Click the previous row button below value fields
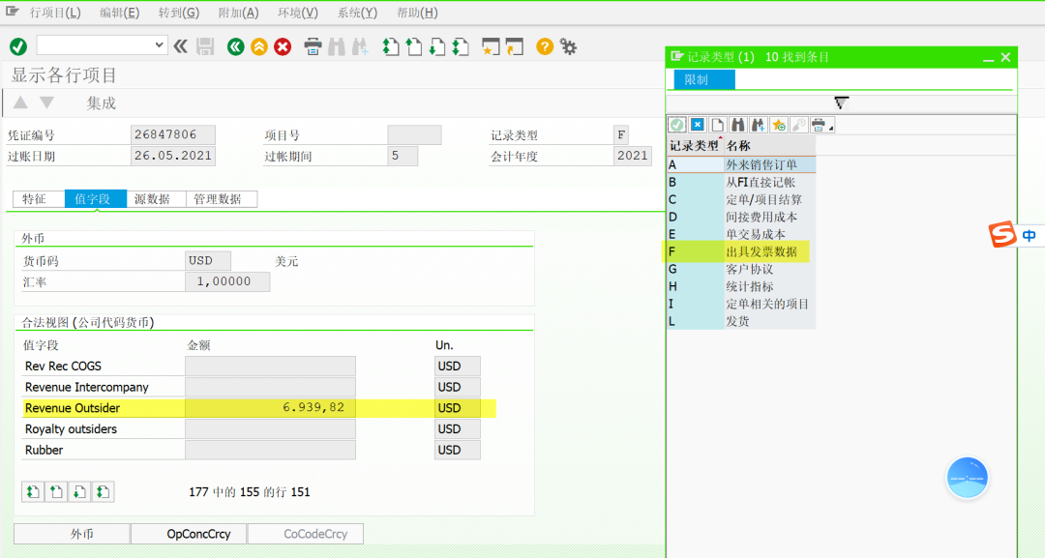This screenshot has height=558, width=1045. 56,492
